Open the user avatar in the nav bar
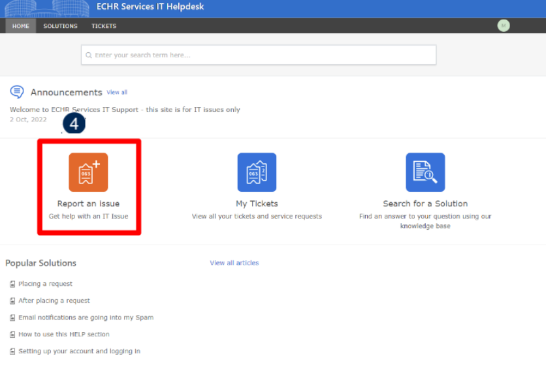 [x=504, y=25]
